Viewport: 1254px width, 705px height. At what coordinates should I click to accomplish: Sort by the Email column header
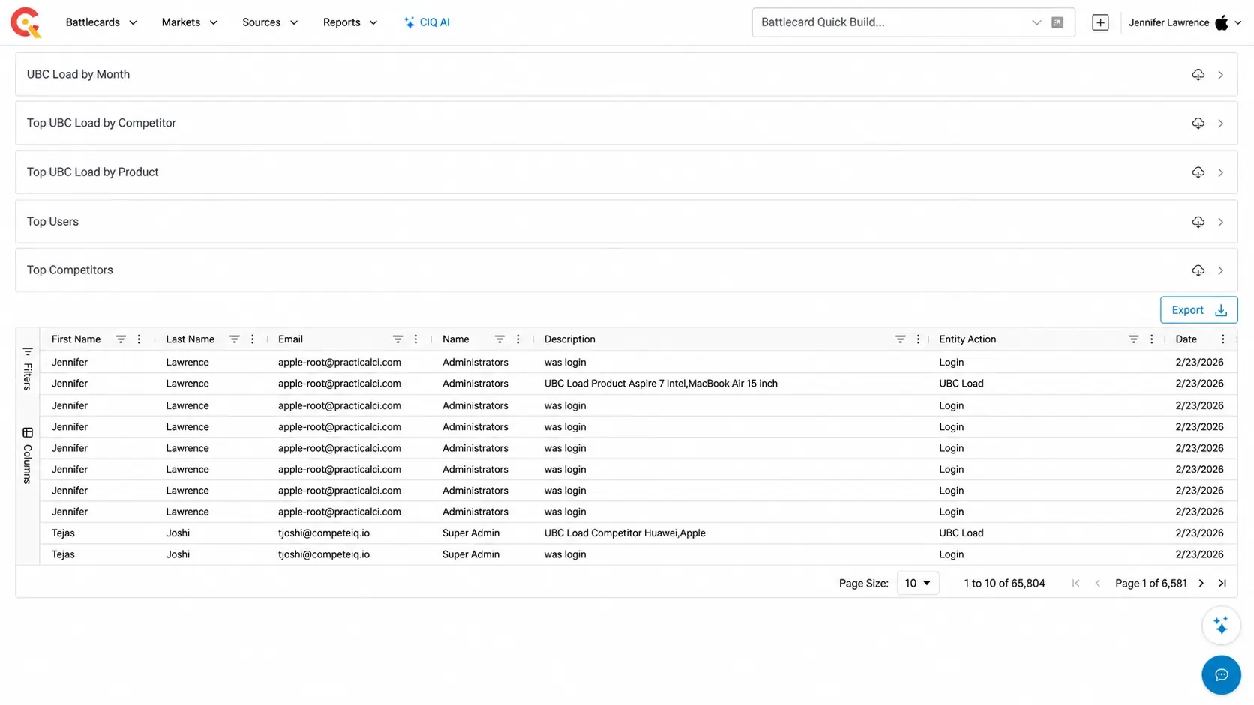coord(290,339)
